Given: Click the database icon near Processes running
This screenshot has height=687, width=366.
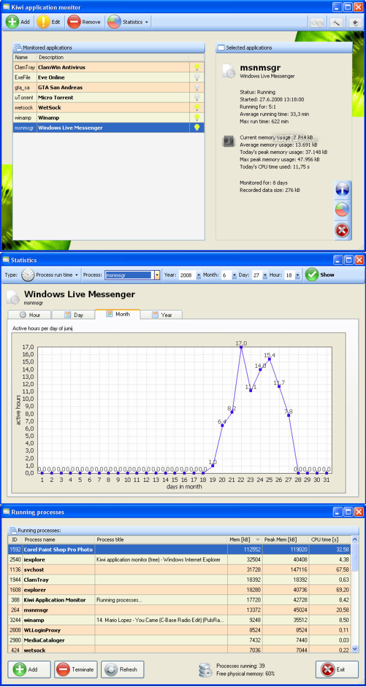Looking at the screenshot, I should (205, 670).
